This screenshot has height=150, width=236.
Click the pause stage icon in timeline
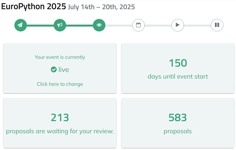[217, 25]
